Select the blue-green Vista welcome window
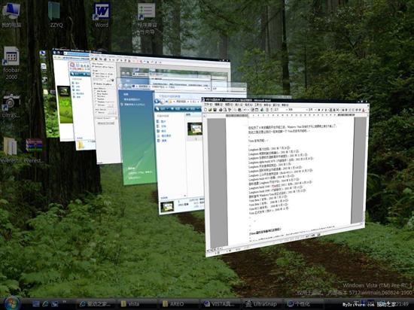The height and width of the screenshot is (310, 414). point(137,137)
